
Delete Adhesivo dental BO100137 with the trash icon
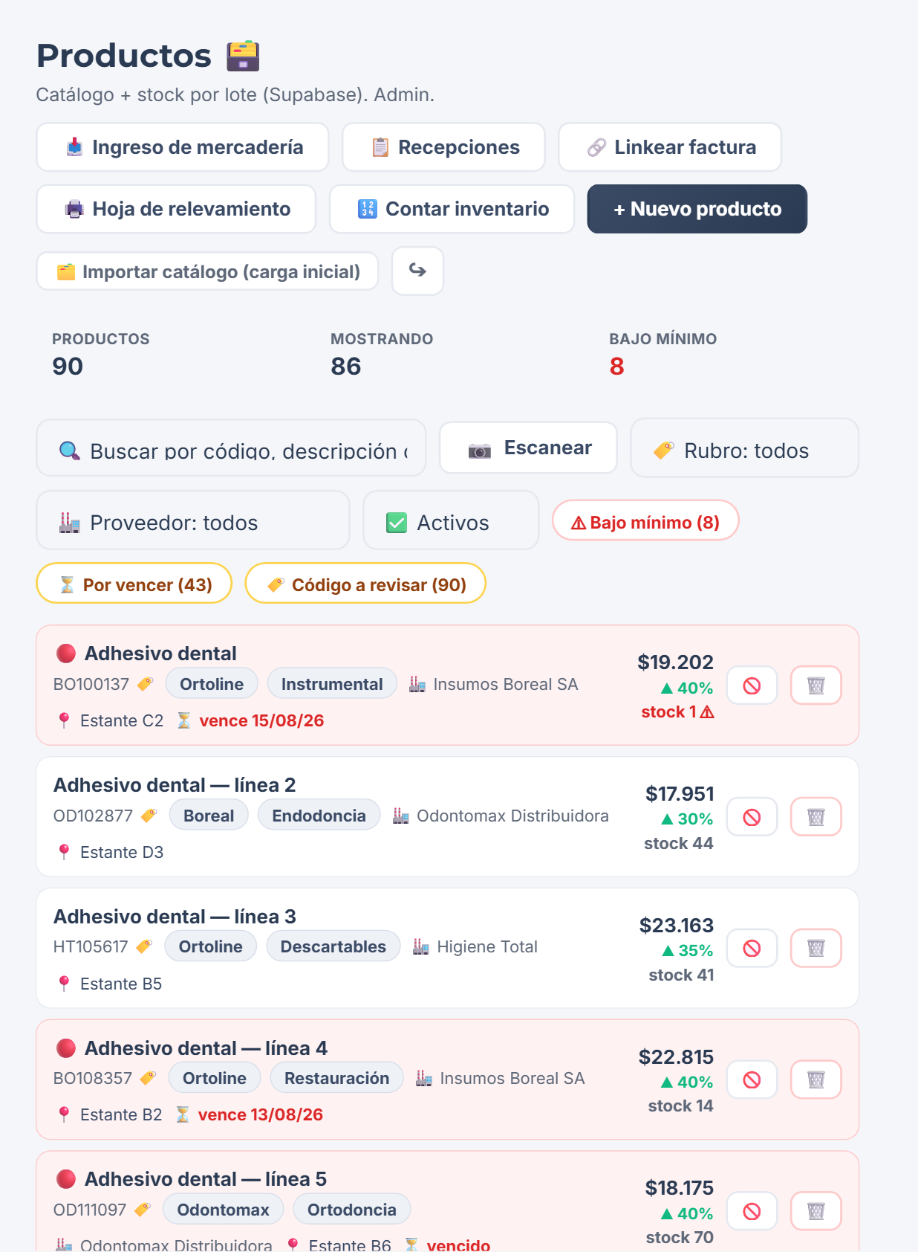[816, 685]
